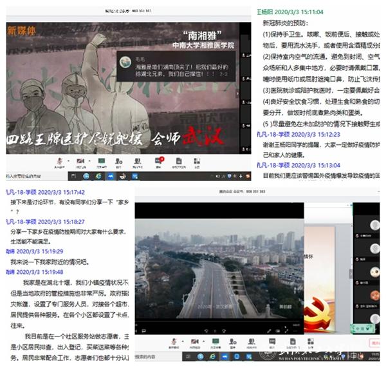
Task: Select the pen annotation tool in video player
Action: [270, 331]
